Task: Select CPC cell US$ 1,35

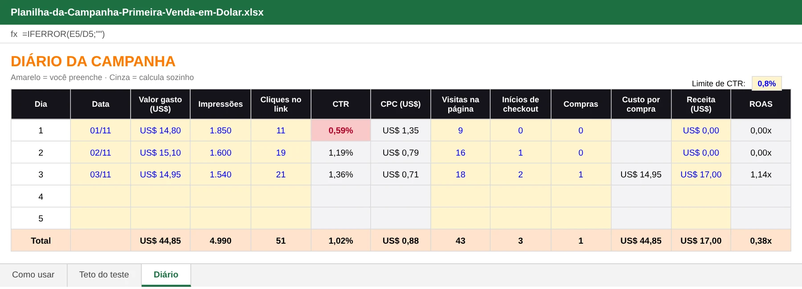Action: (401, 130)
